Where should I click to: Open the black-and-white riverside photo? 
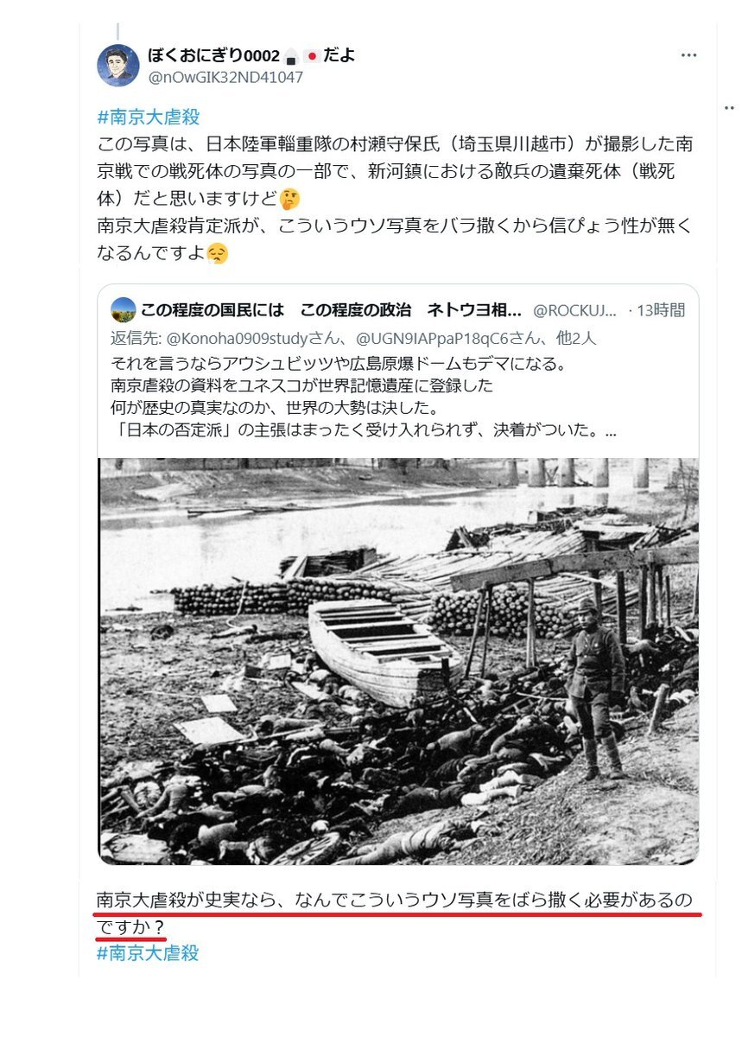click(x=398, y=661)
